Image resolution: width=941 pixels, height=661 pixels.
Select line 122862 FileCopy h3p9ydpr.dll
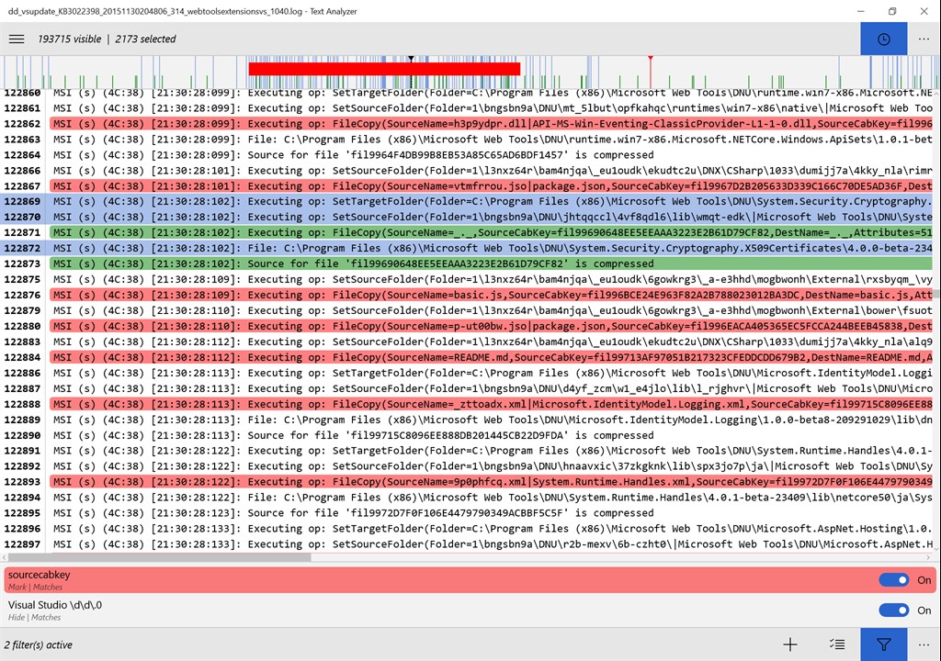tap(468, 124)
